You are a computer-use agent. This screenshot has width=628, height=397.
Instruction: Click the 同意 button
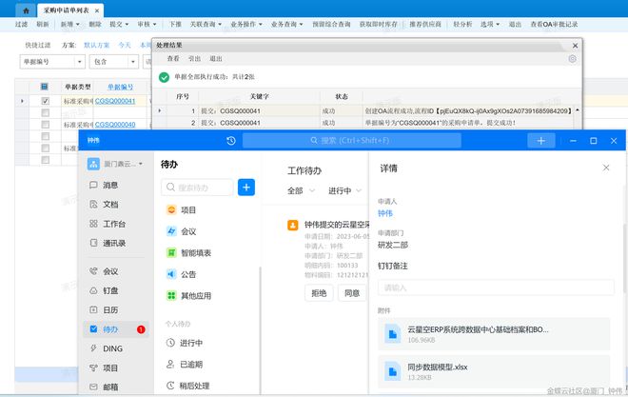(352, 293)
